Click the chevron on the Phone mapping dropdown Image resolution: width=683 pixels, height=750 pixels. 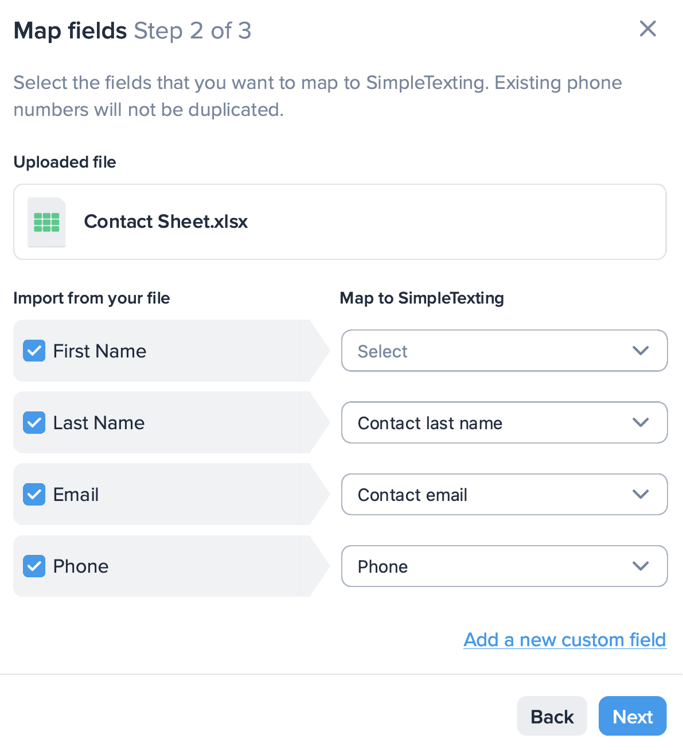pos(641,566)
